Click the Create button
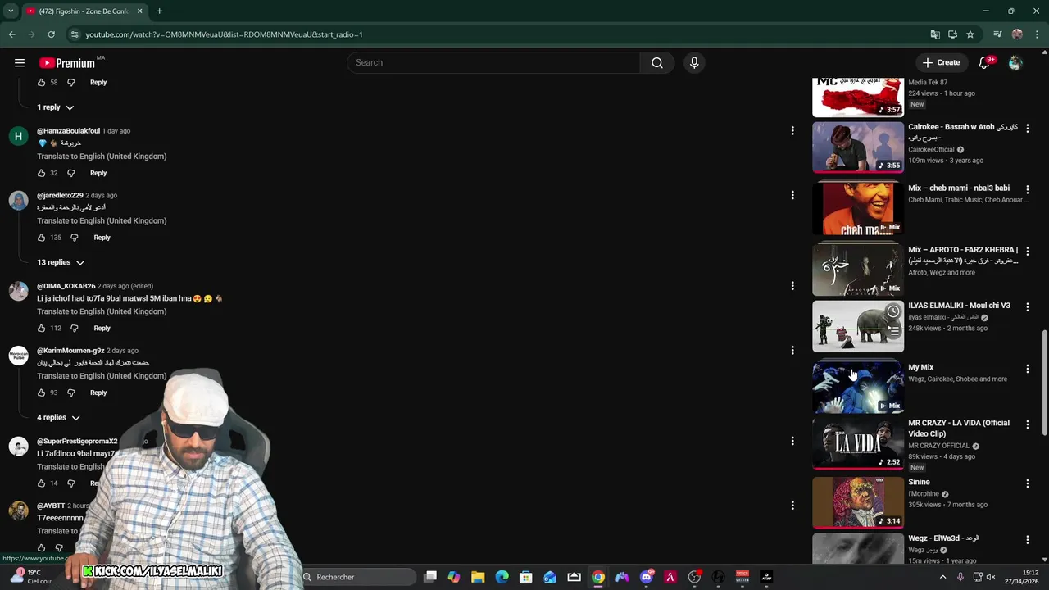The height and width of the screenshot is (590, 1049). pos(941,62)
